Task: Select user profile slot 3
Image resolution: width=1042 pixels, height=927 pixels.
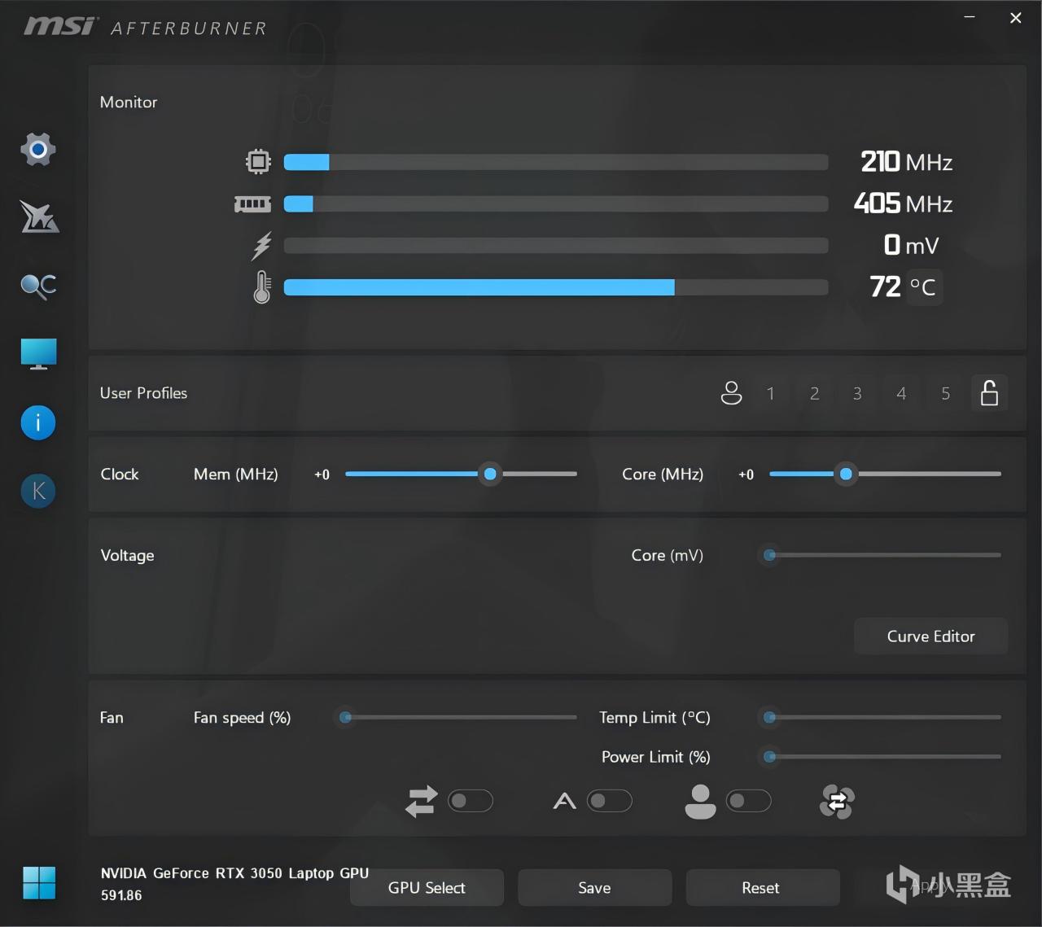Action: [x=857, y=394]
